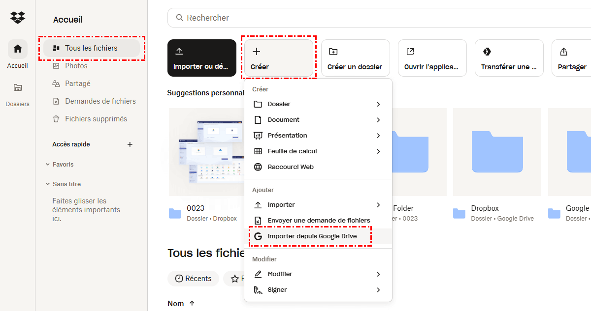Image resolution: width=591 pixels, height=311 pixels.
Task: Click the Importer ou déposer button
Action: (x=201, y=58)
